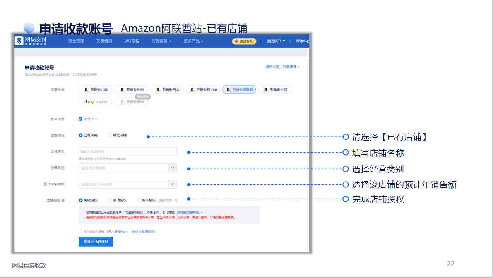
Task: Tick the agreement checkbox next to 用户服务协议
Action: click(80, 232)
